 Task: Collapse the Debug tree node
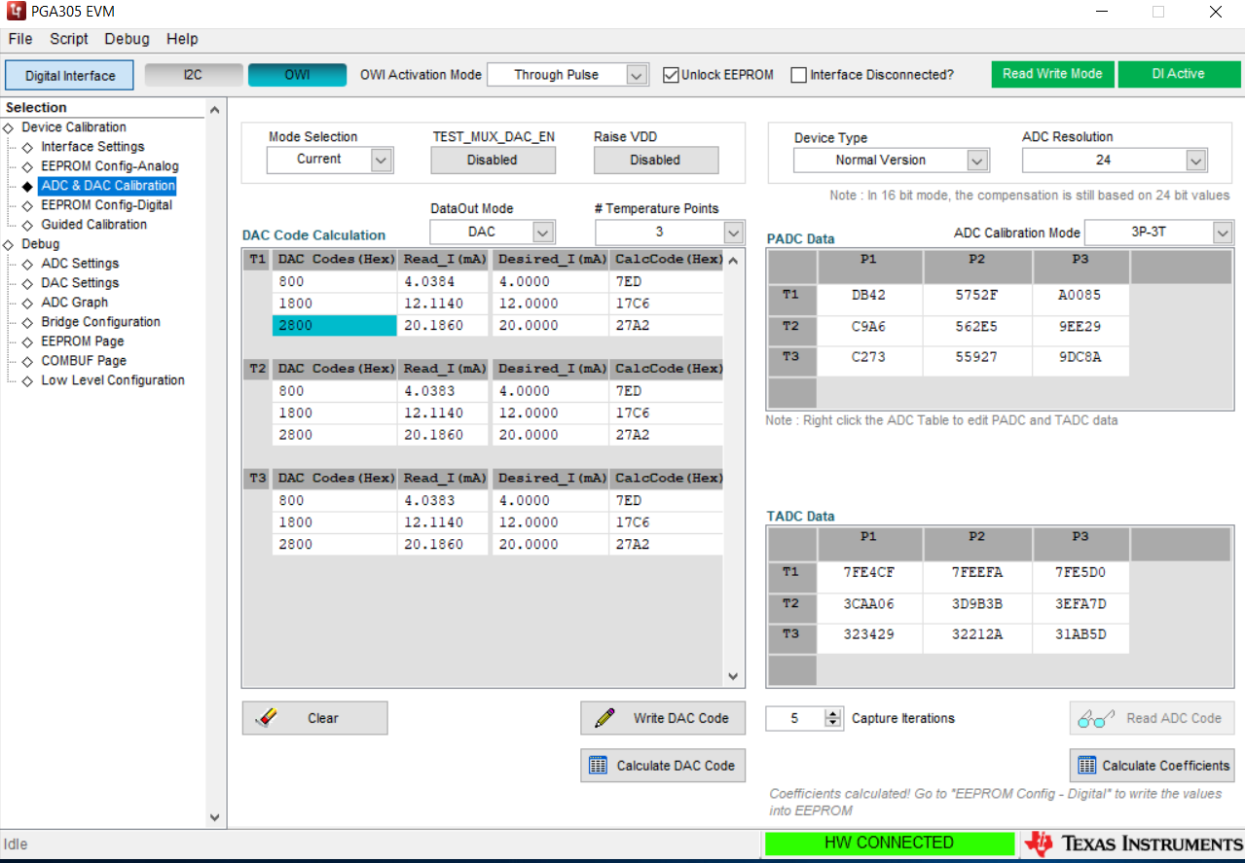pyautogui.click(x=9, y=244)
